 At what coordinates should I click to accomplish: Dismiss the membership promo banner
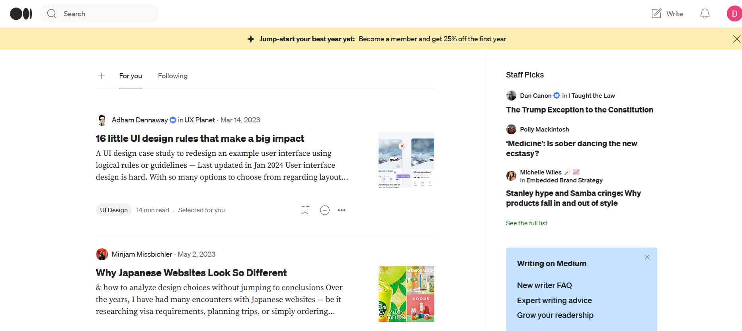pos(736,39)
